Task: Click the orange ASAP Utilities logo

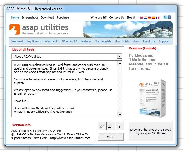Action: click(15, 29)
